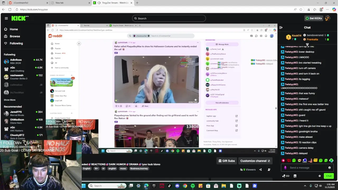Share the stream via share icon
This screenshot has width=338, height=190.
pyautogui.click(x=261, y=170)
